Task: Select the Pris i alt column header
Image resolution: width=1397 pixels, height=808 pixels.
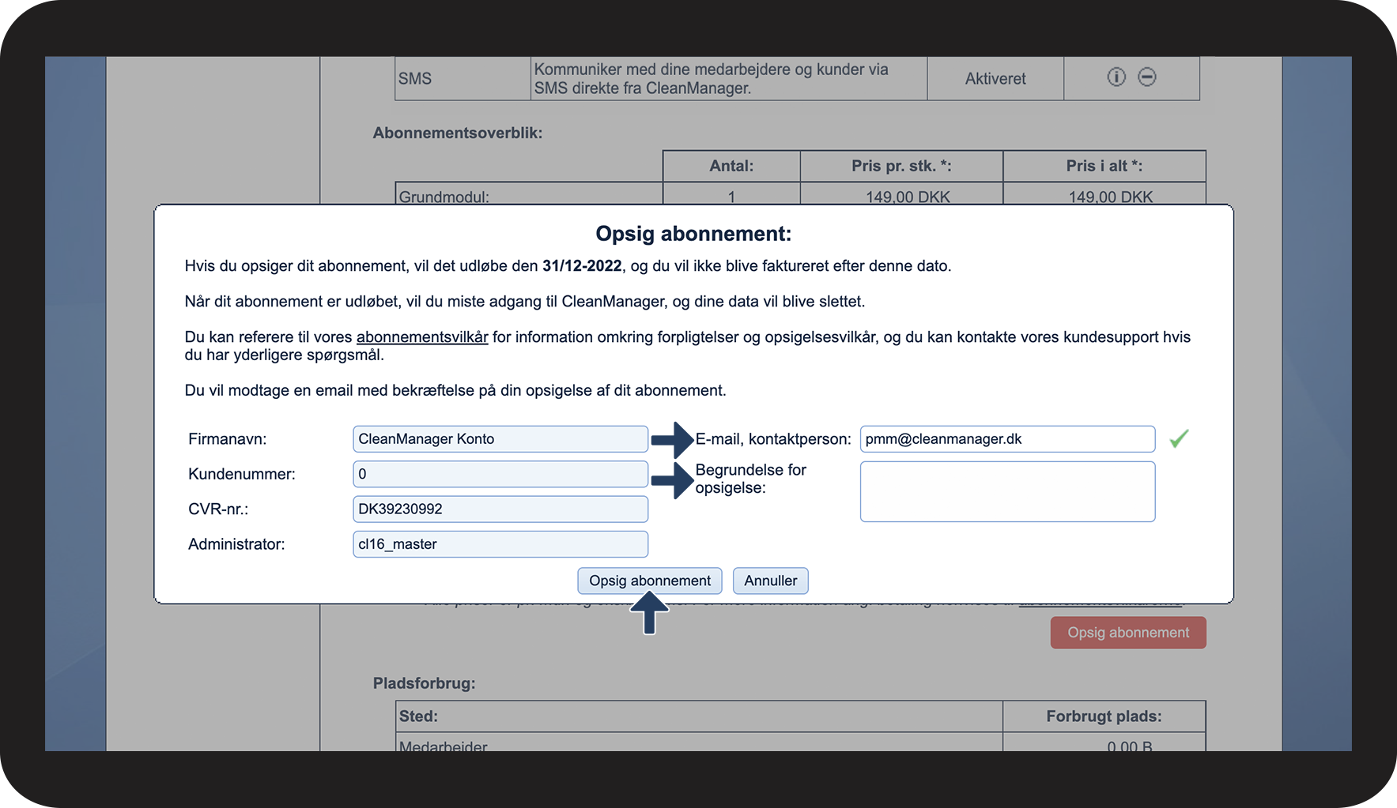Action: [1104, 166]
